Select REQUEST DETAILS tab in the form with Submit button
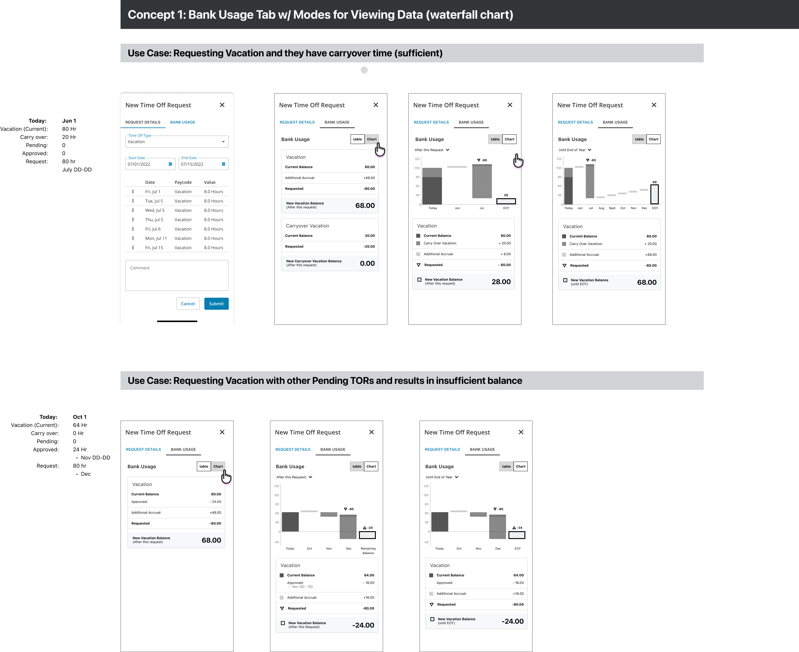Screen dimensions: 799x652 click(143, 122)
